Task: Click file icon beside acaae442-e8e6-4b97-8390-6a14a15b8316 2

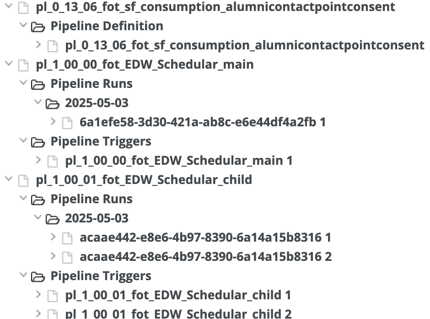Action: [x=67, y=257]
